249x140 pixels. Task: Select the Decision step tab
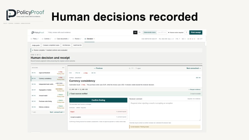(90, 39)
